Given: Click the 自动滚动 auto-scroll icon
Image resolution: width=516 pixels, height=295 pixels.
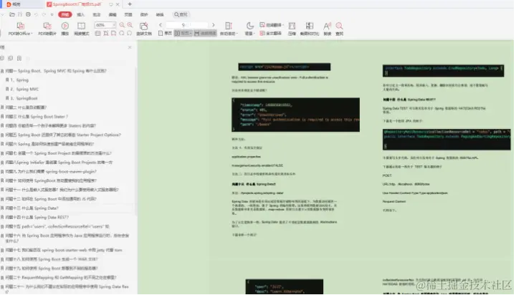Looking at the screenshot, I should (229, 29).
